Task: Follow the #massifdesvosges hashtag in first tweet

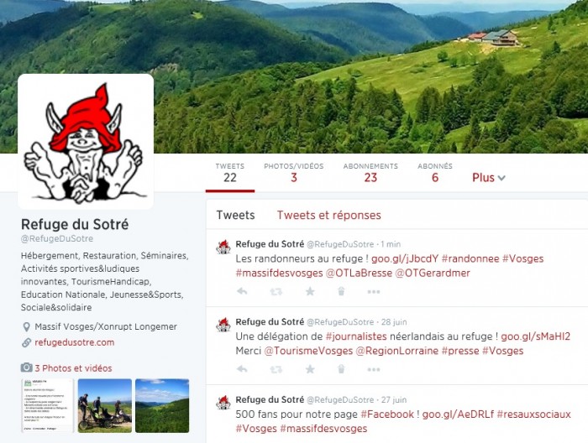Action: [x=279, y=273]
